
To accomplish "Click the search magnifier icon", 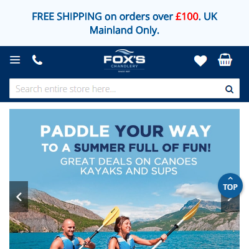I will click(x=229, y=89).
